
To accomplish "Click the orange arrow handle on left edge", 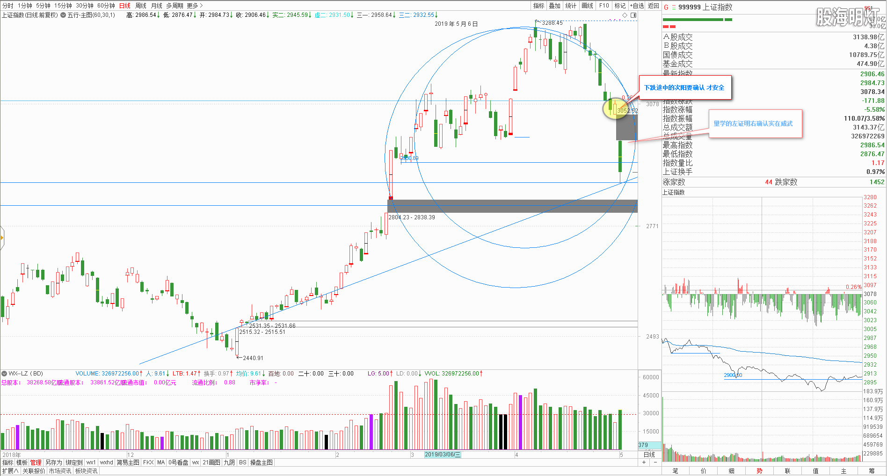I will tap(2, 238).
